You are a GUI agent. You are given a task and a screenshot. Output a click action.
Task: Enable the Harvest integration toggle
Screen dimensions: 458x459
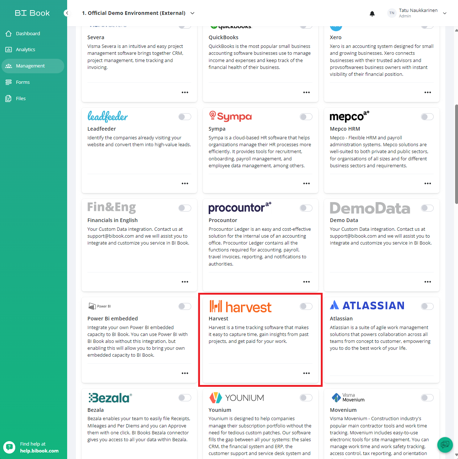[x=306, y=306]
